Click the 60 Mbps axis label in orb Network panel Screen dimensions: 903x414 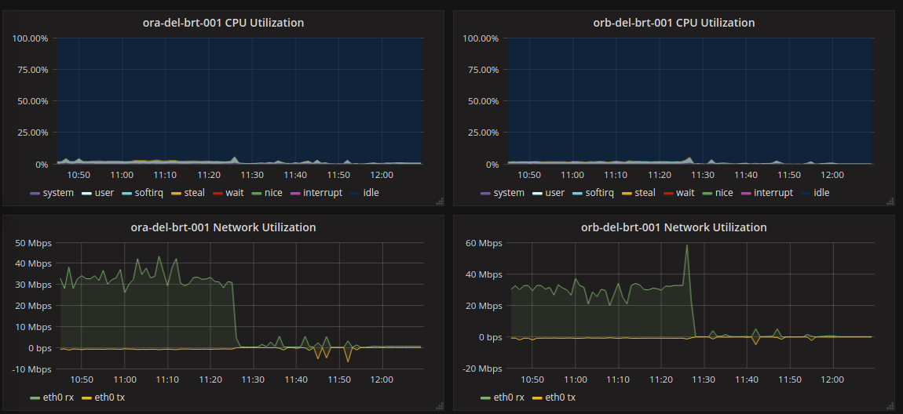[x=482, y=243]
